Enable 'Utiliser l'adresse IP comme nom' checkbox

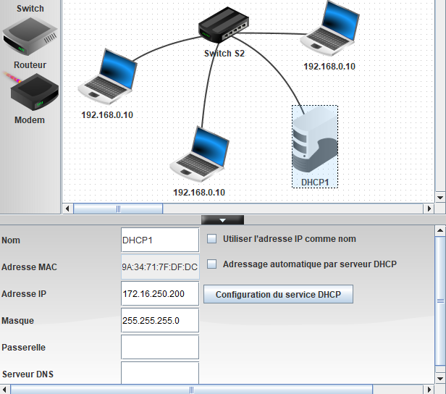point(213,239)
